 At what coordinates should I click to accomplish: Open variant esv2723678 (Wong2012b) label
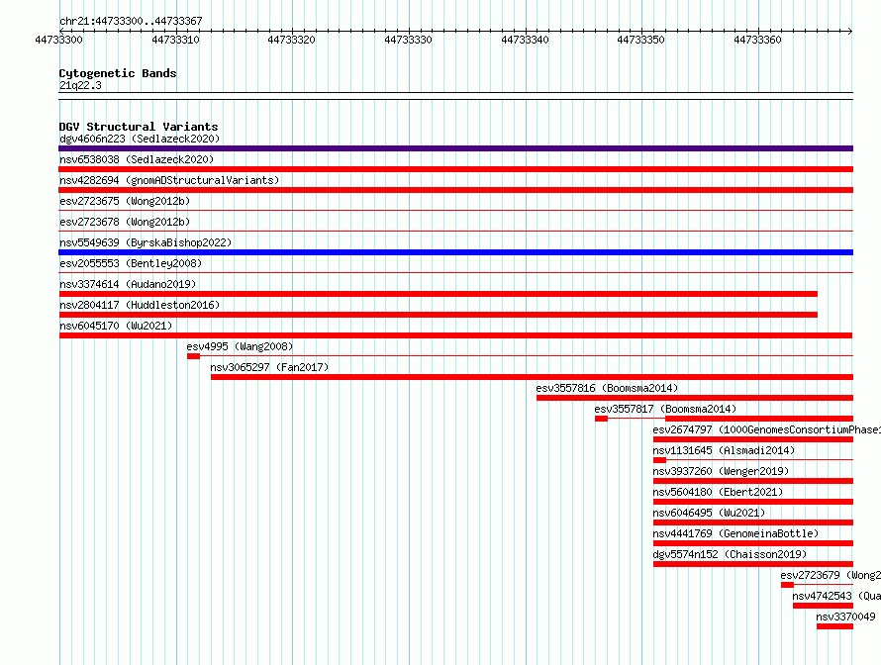click(x=125, y=222)
